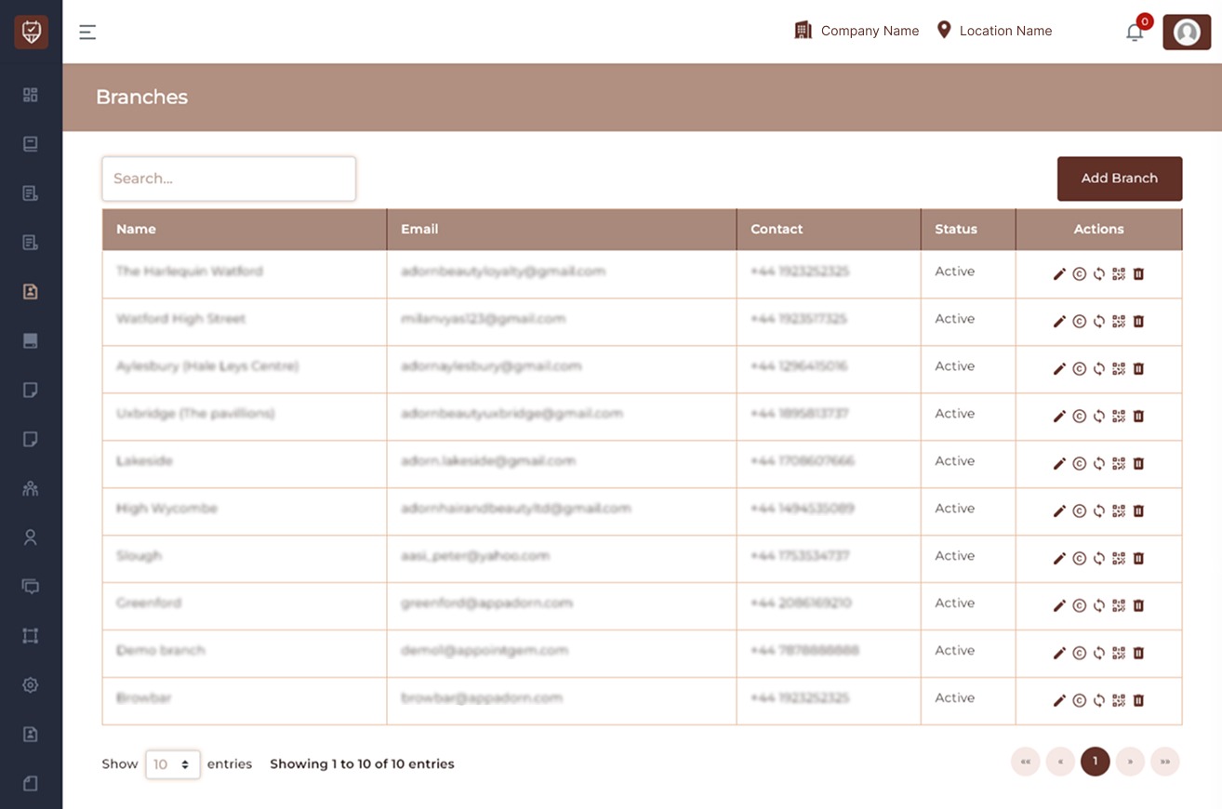1222x809 pixels.
Task: Toggle the hamburger menu to collapse sidebar
Action: pos(87,33)
